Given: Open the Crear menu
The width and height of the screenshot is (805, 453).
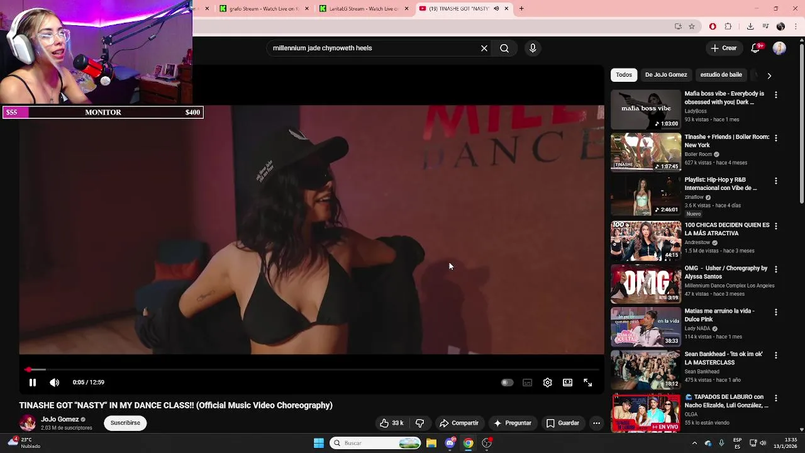Looking at the screenshot, I should 723,48.
